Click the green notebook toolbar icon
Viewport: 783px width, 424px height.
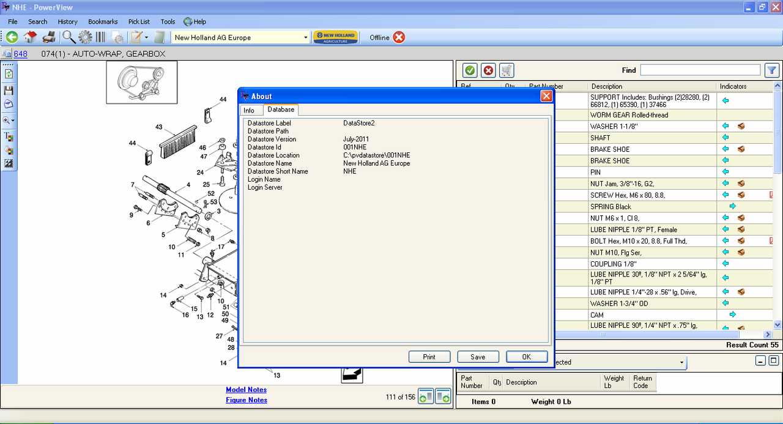[160, 37]
